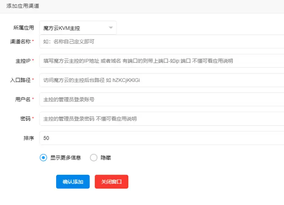284x205 pixels.
Task: Click the 主控IP label
Action: click(23, 61)
